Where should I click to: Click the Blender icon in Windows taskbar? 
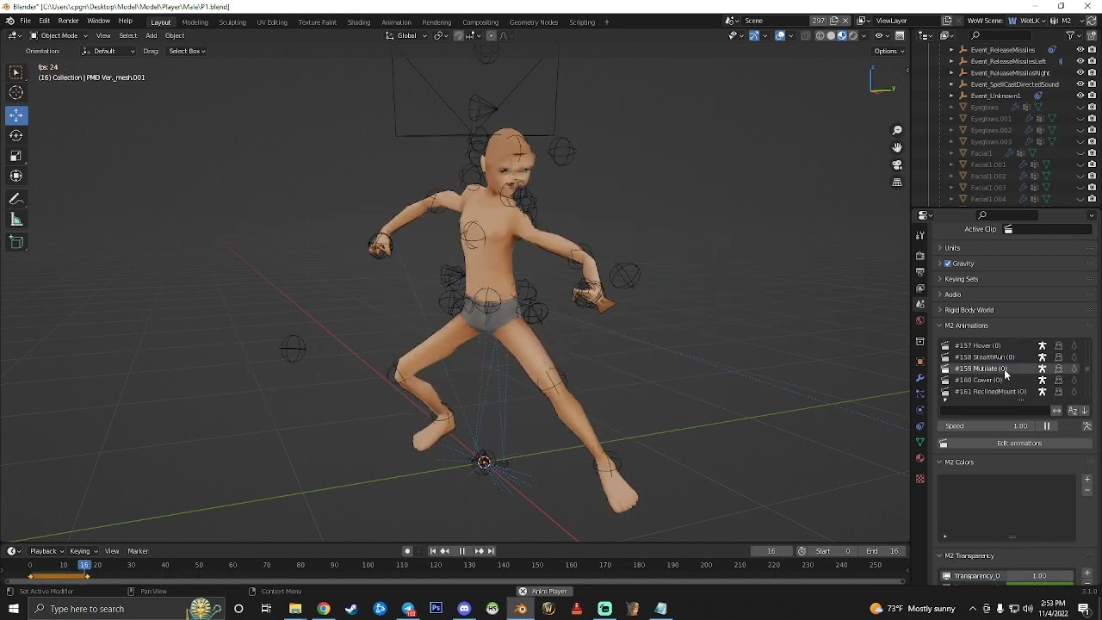coord(521,609)
